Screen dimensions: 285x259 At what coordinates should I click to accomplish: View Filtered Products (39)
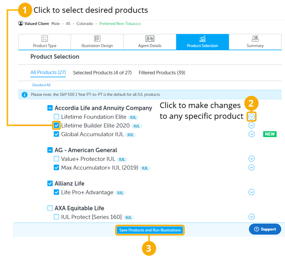pyautogui.click(x=162, y=73)
